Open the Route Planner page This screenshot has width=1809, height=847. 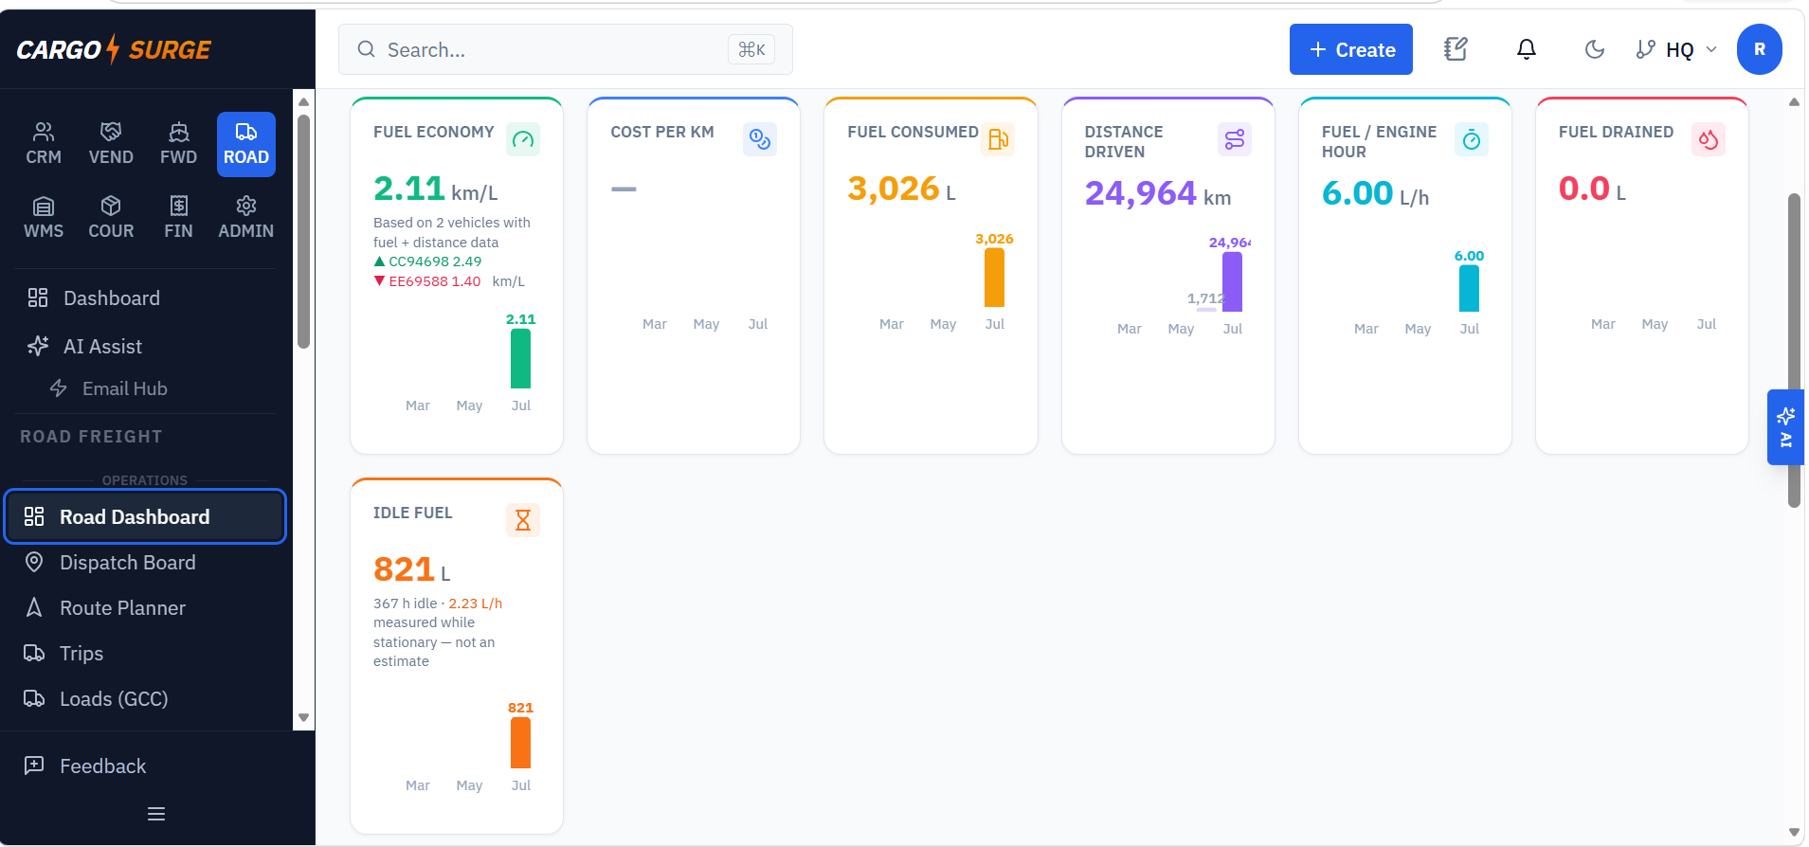pos(145,608)
